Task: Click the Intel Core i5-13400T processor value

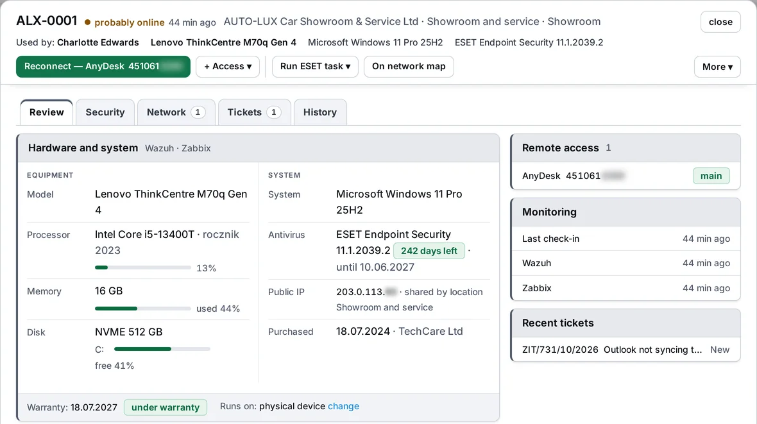Action: pyautogui.click(x=144, y=234)
